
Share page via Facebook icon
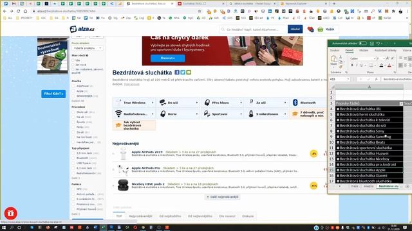click(x=177, y=73)
